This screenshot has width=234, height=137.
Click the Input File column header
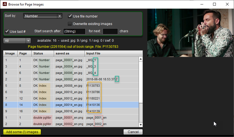[114, 54]
